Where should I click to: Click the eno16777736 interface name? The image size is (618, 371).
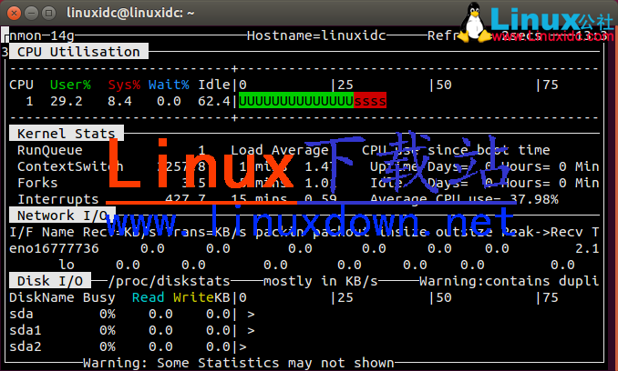point(54,248)
